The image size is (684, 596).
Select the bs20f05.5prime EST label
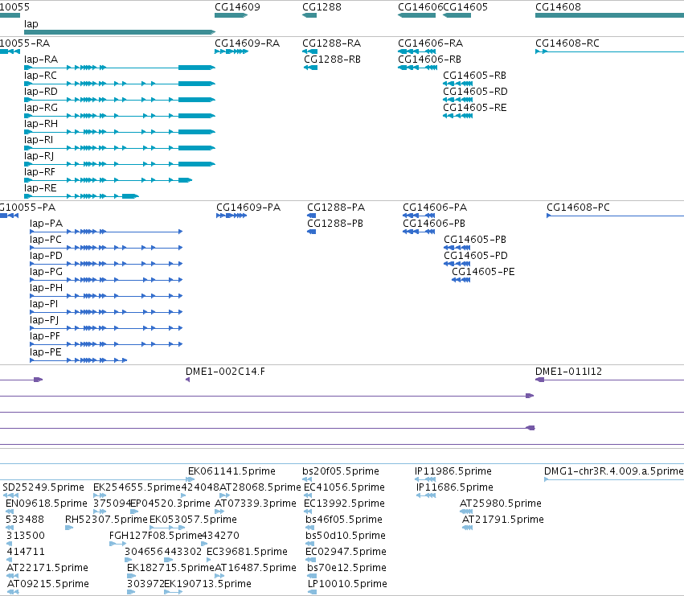(x=341, y=471)
